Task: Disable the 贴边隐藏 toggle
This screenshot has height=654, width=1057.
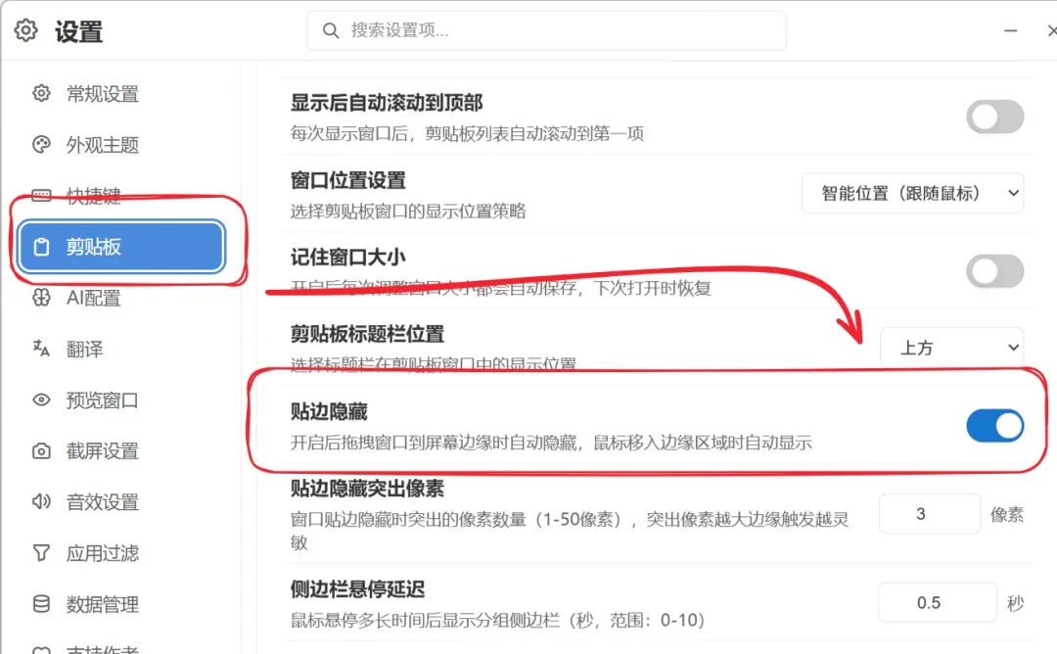Action: coord(995,426)
